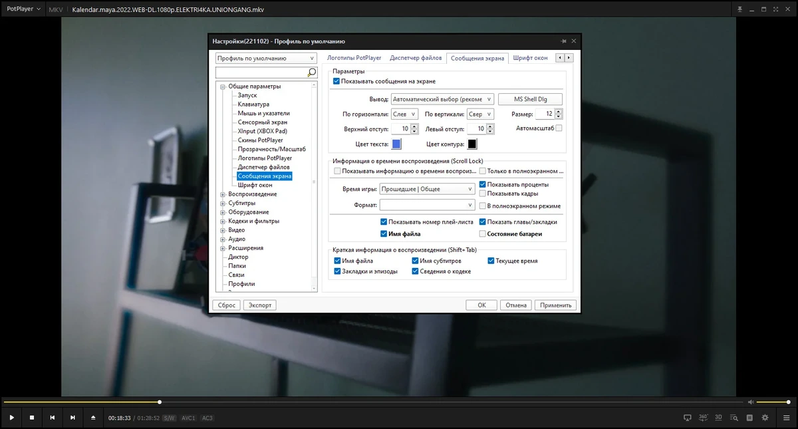The height and width of the screenshot is (429, 798).
Task: Enable the 'Показывать кадры' checkbox
Action: tap(483, 194)
